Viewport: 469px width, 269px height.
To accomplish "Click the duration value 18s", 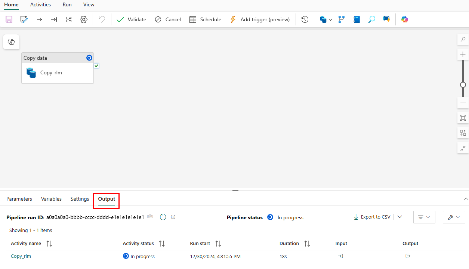I will click(x=283, y=257).
